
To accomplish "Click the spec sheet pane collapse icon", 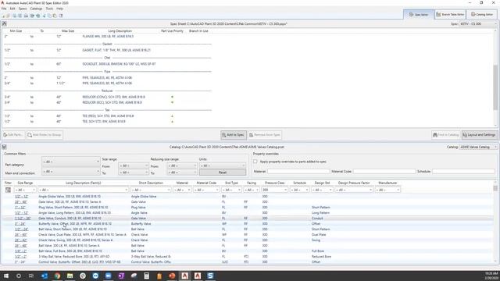I will click(4, 23).
